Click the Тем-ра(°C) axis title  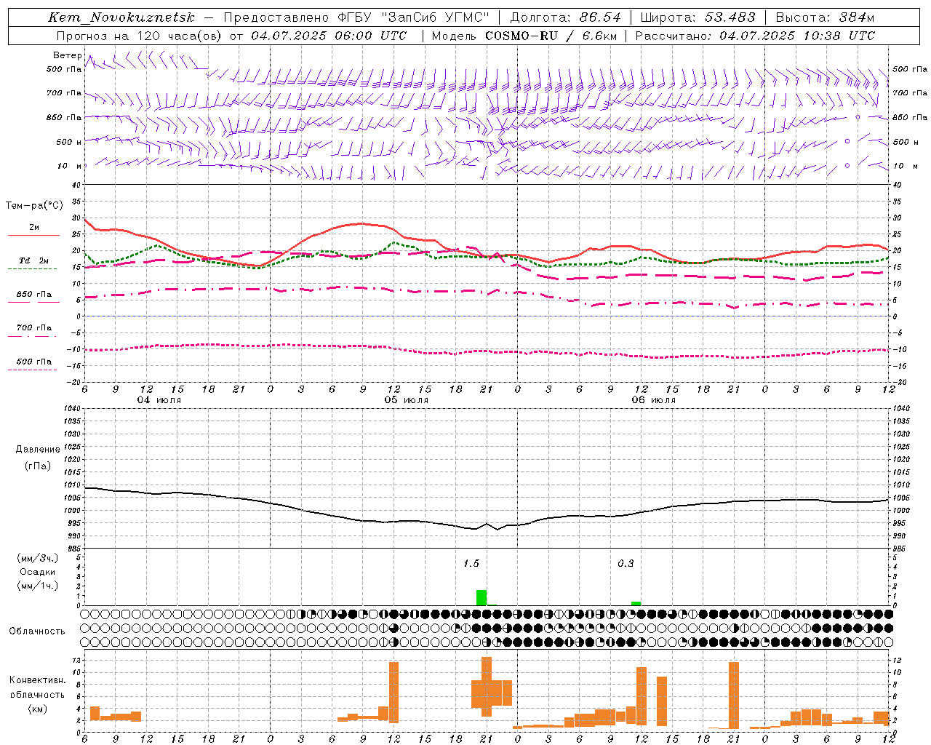(34, 206)
